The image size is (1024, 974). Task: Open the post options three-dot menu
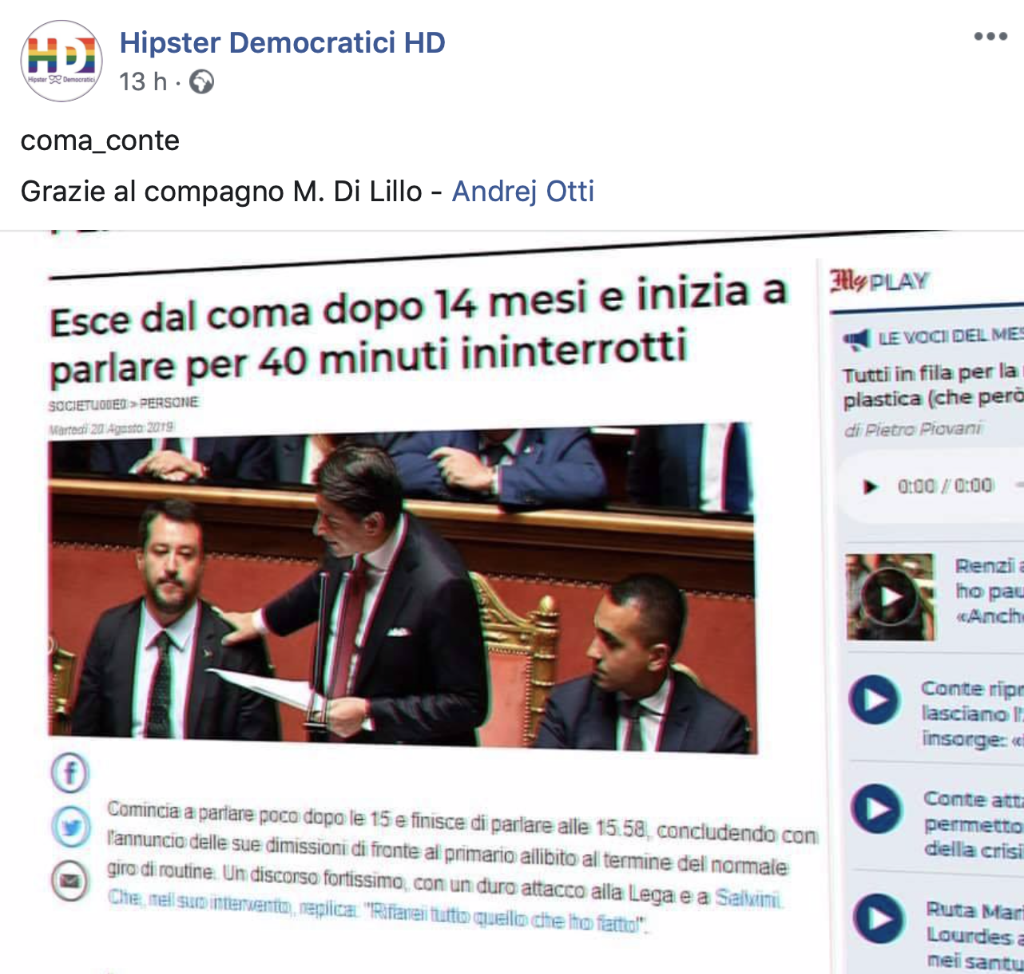coord(990,37)
